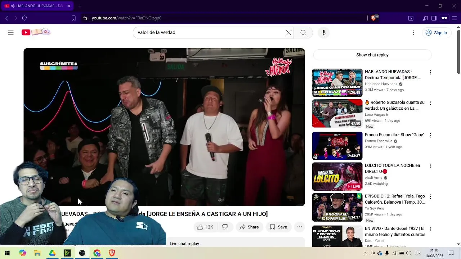This screenshot has width=461, height=259.
Task: Open a new browser tab
Action: point(80,6)
